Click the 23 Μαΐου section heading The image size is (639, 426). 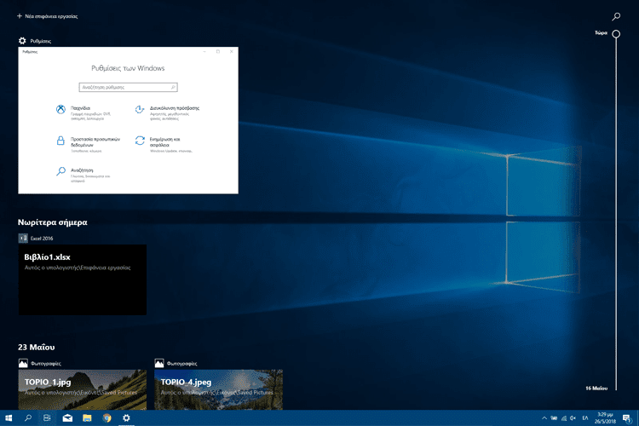pyautogui.click(x=37, y=347)
